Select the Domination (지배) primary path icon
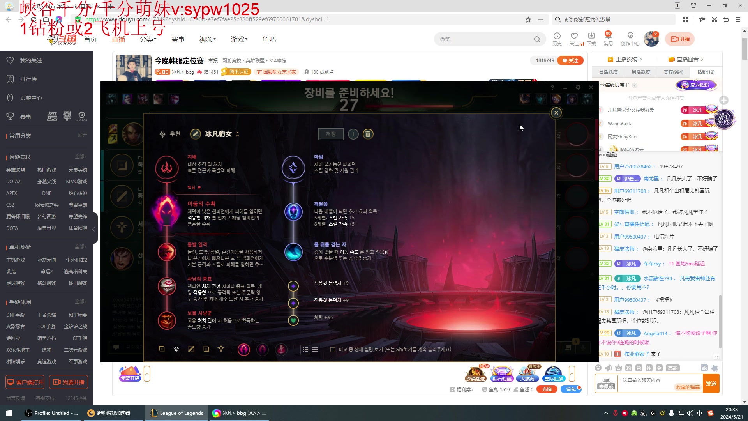 pos(167,167)
